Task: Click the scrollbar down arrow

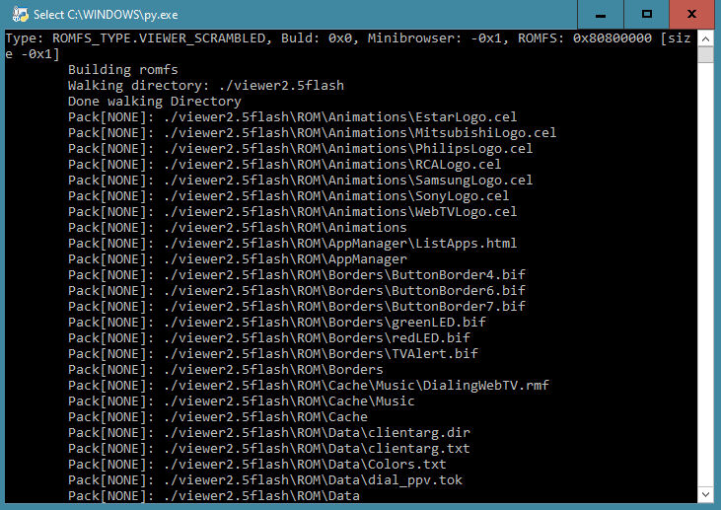Action: (705, 495)
